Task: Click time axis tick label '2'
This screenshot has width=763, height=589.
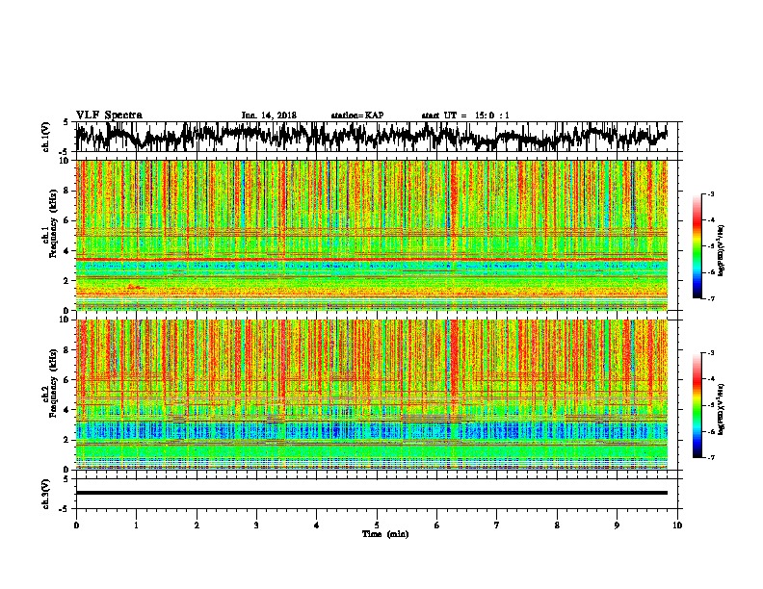Action: pos(197,525)
